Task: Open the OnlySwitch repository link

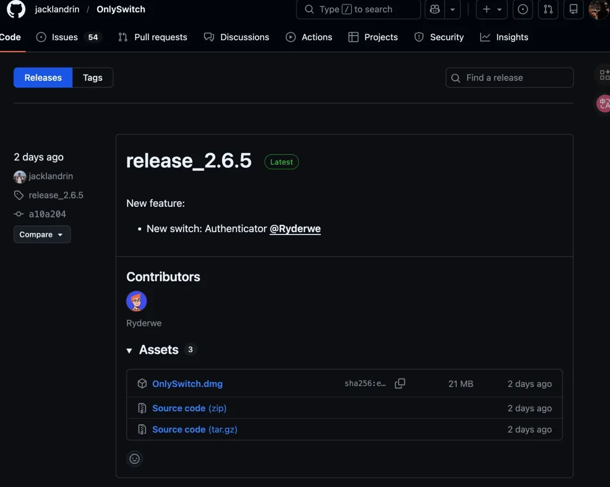Action: 121,10
